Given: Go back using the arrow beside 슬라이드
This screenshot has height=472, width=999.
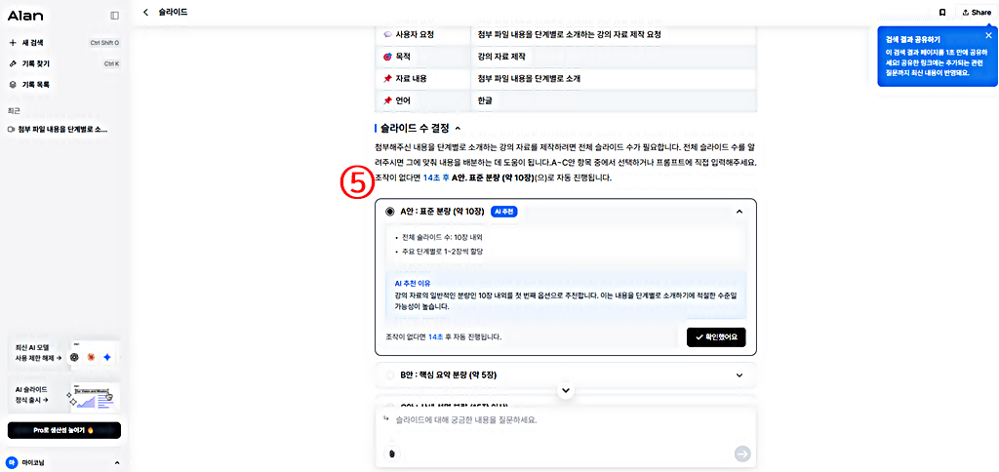Looking at the screenshot, I should click(x=146, y=12).
